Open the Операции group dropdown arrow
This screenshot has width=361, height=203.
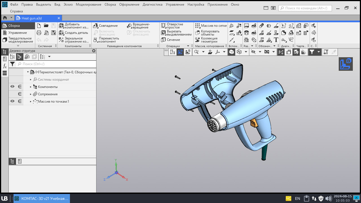[188, 46]
